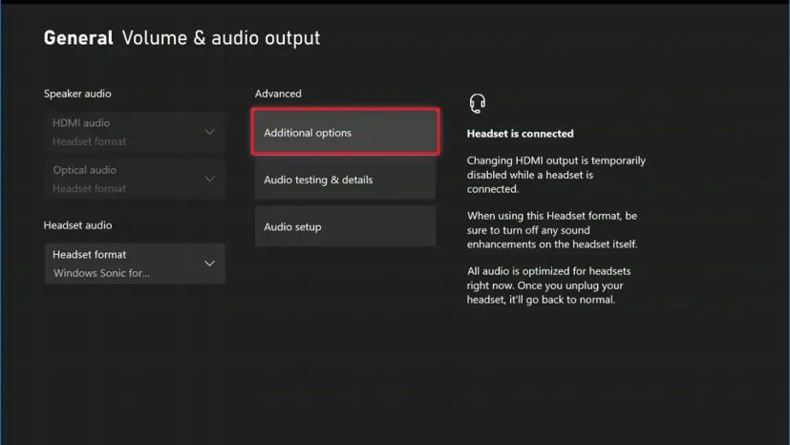Click the Headset is connected heading
Viewport: 790px width, 445px height.
click(x=520, y=134)
